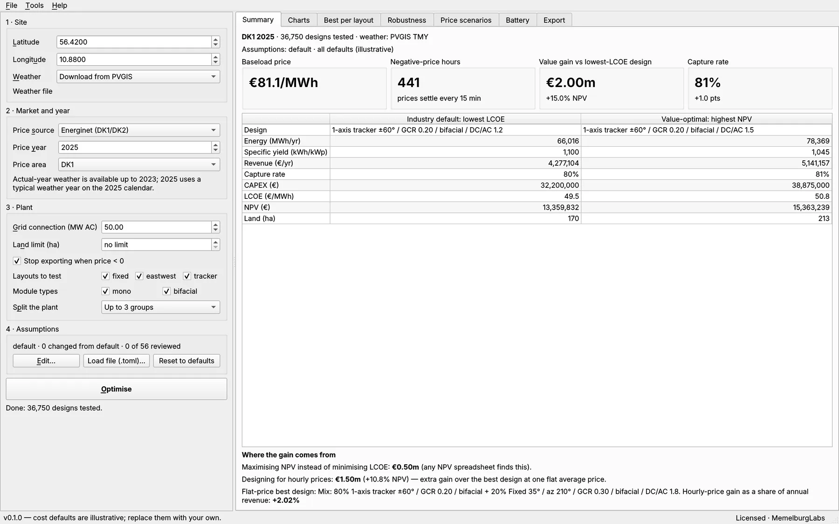Screen dimensions: 839x524
Task: Open the Export tab
Action: 554,20
